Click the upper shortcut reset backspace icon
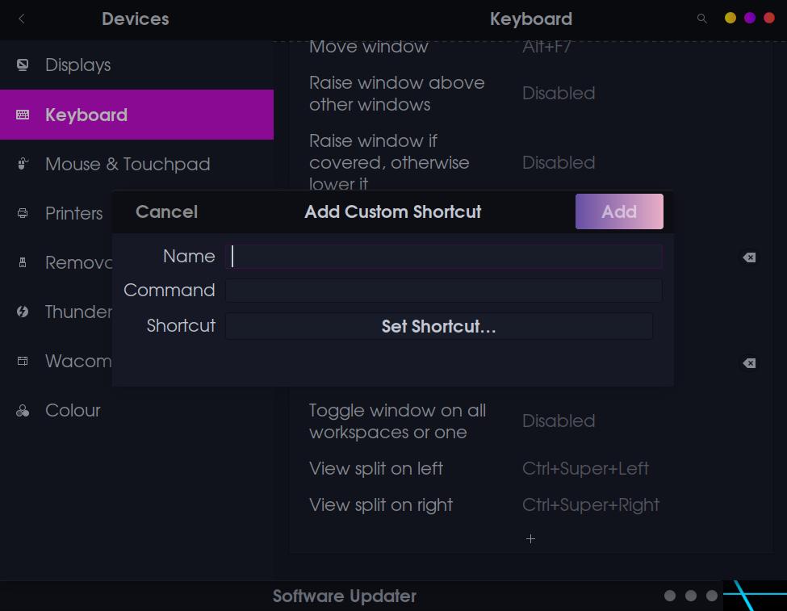 pyautogui.click(x=749, y=257)
